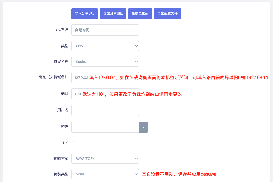273x182 pixels.
Task: Click the 密码 field label
Action: [65, 127]
